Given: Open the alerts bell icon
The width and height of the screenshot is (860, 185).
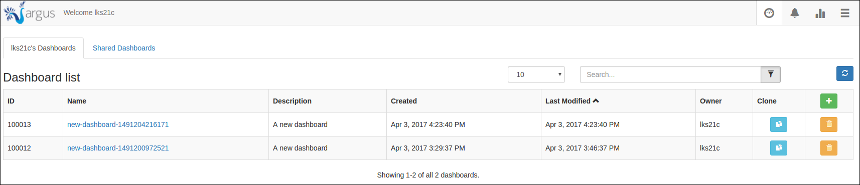Looking at the screenshot, I should pos(795,13).
